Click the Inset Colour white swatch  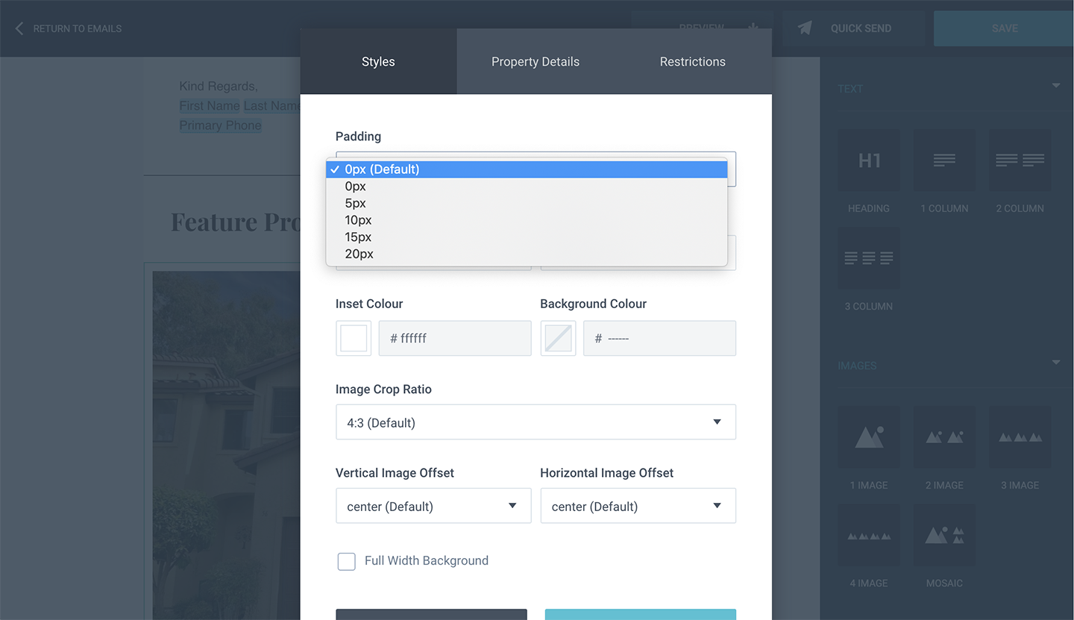click(x=354, y=338)
